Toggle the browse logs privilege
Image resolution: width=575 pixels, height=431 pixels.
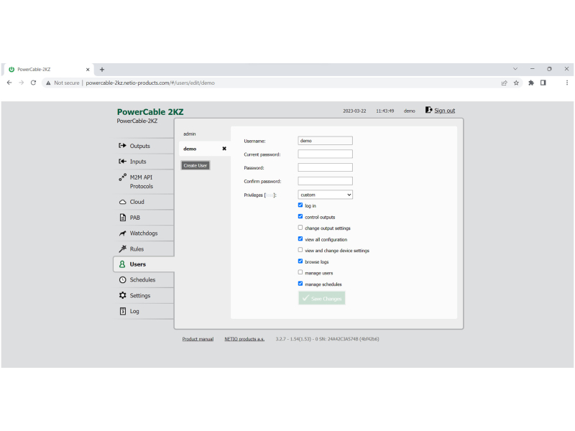click(300, 261)
